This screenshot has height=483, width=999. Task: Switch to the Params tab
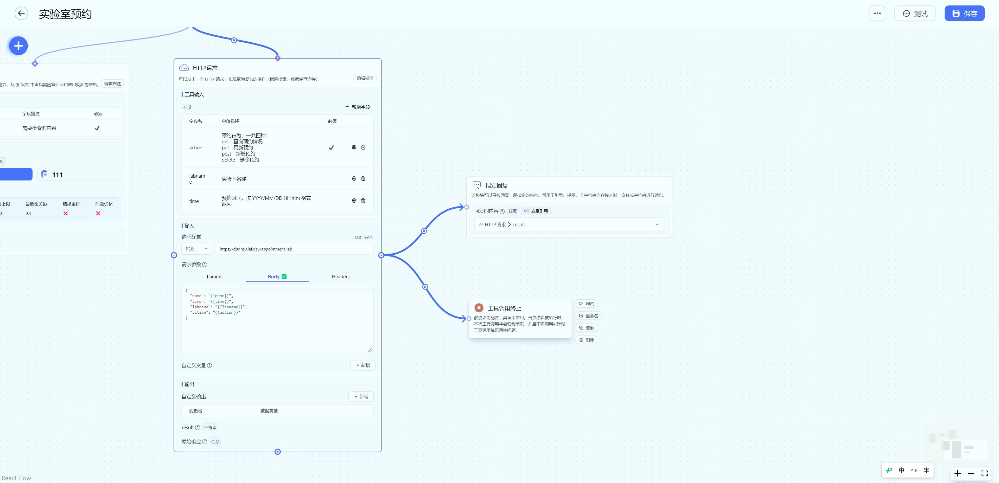[x=214, y=277]
